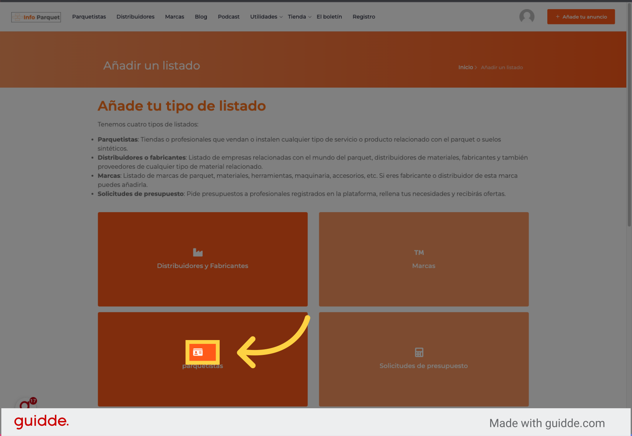The image size is (632, 436).
Task: Click the ID card icon for parquetistas
Action: (198, 352)
